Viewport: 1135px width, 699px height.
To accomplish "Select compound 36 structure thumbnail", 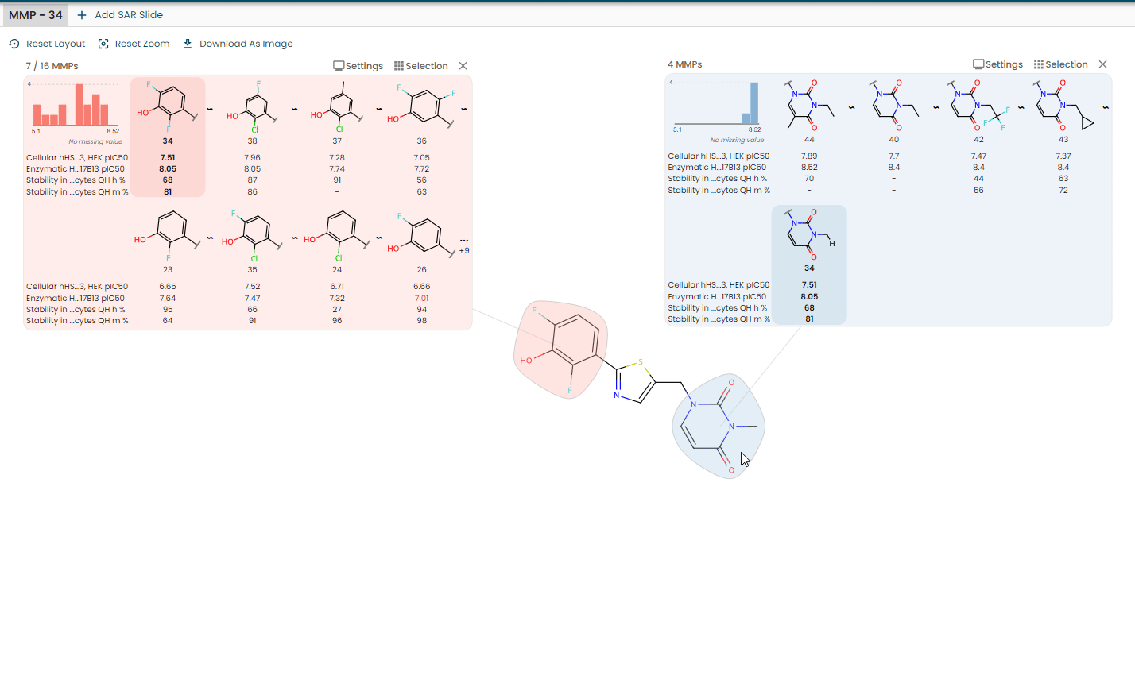I will click(x=421, y=106).
